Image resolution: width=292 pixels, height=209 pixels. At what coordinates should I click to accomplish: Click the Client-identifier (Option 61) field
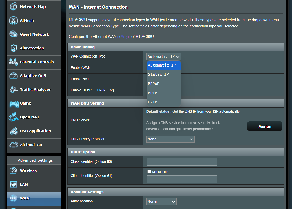pos(182,179)
